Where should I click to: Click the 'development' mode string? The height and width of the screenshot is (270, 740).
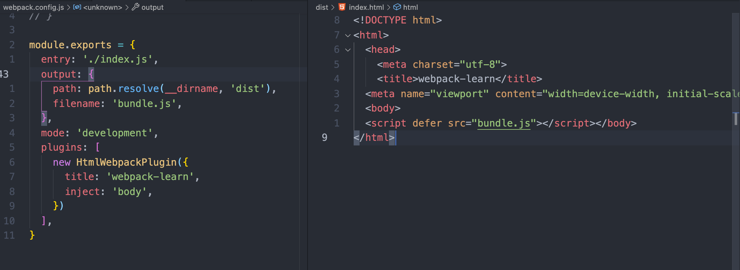click(x=115, y=133)
